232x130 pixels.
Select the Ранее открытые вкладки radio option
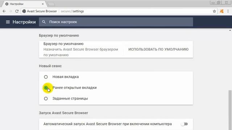point(46,88)
